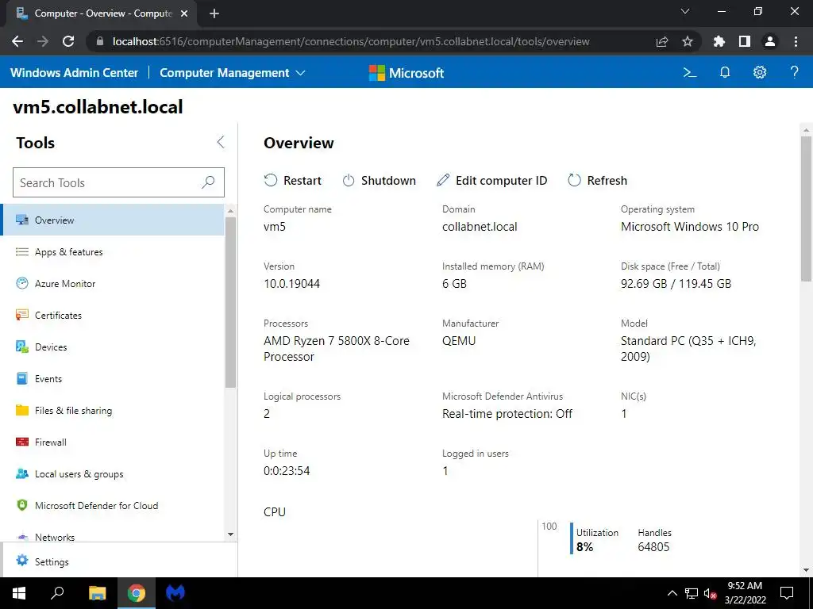Viewport: 813px width, 609px height.
Task: Open the help question mark icon
Action: (x=794, y=72)
